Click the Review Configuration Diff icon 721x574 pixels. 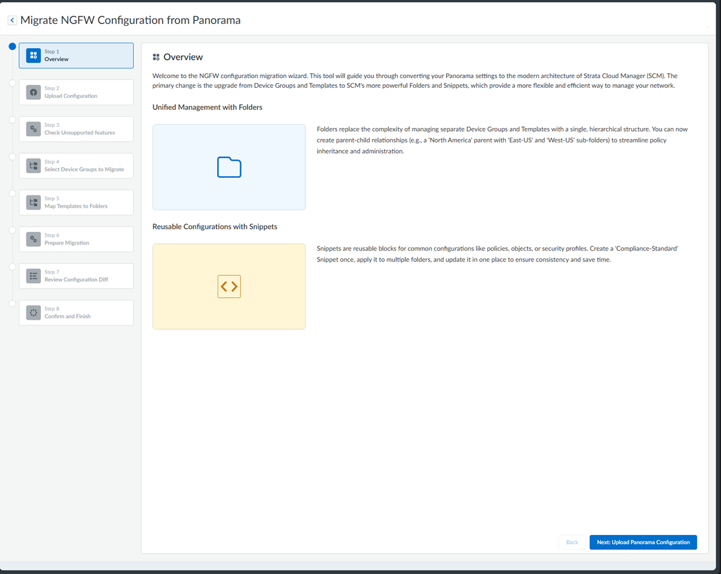coord(34,276)
